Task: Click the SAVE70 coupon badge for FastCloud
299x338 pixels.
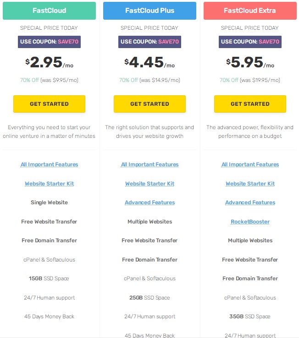Action: click(x=49, y=42)
